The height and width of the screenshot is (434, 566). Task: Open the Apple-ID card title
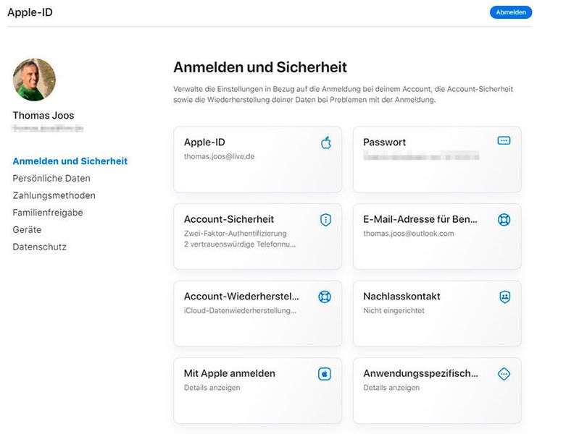pyautogui.click(x=204, y=142)
